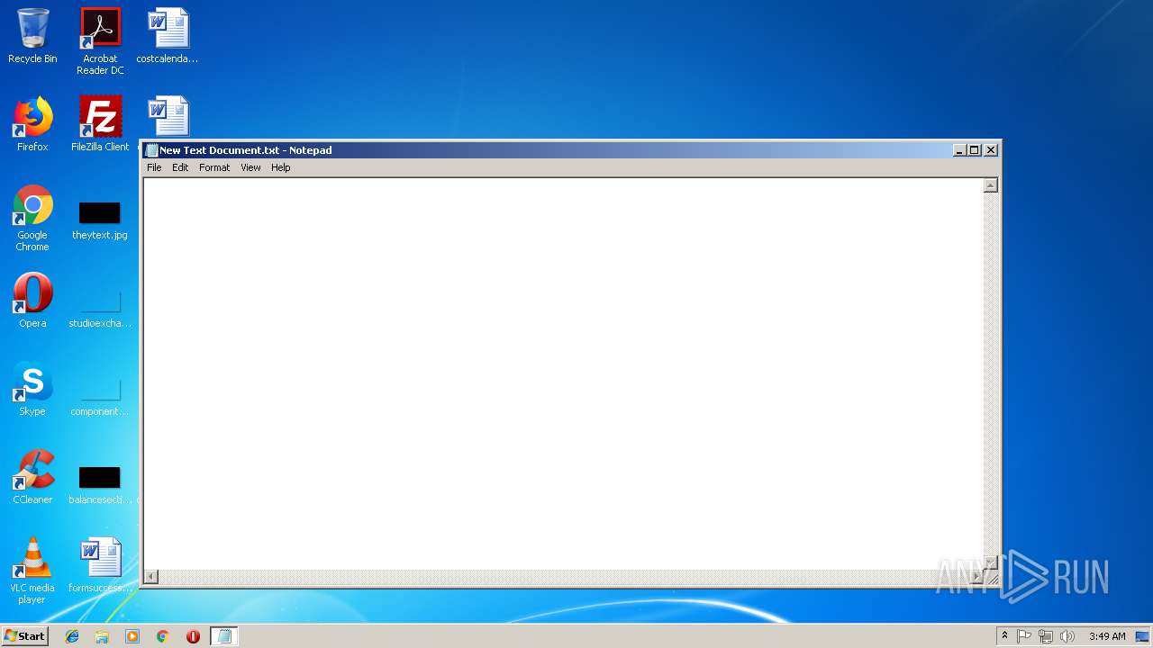This screenshot has width=1153, height=648.
Task: Open Internet Explorer from taskbar
Action: 72,636
